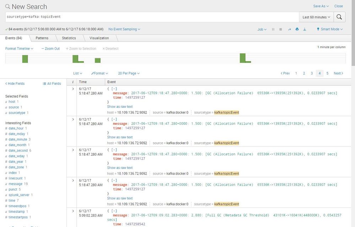
Task: Print the search results
Action: pyautogui.click(x=297, y=29)
